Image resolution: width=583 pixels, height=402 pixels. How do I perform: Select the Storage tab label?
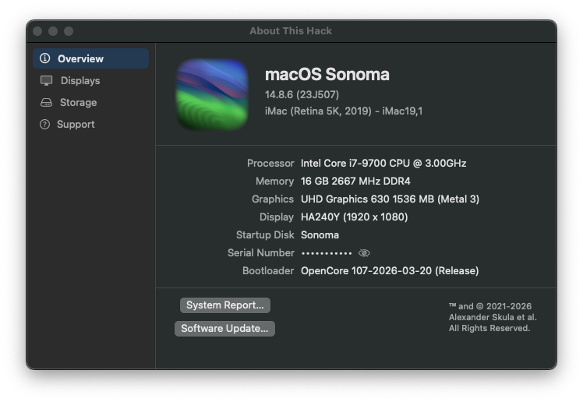79,102
